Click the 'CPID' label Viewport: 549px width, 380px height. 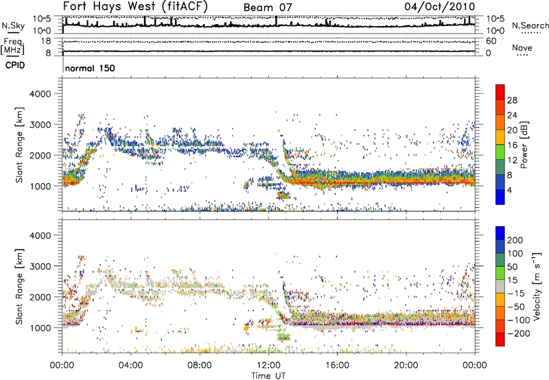tap(15, 65)
